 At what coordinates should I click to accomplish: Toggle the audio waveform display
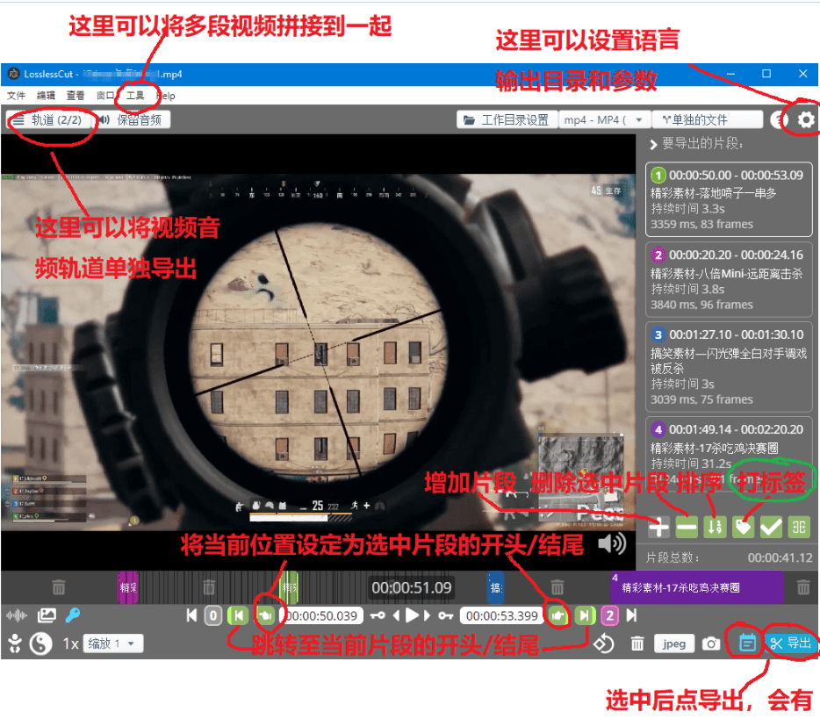tap(17, 615)
